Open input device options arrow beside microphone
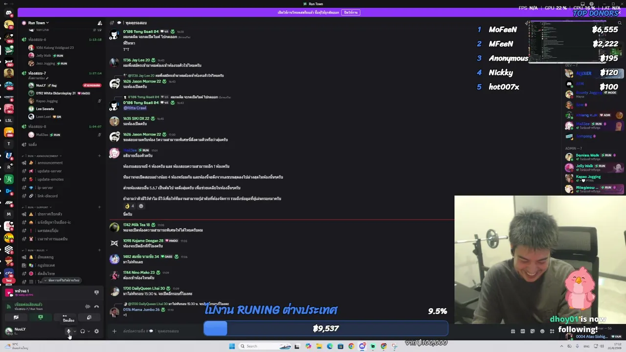Image resolution: width=626 pixels, height=352 pixels. pyautogui.click(x=74, y=331)
